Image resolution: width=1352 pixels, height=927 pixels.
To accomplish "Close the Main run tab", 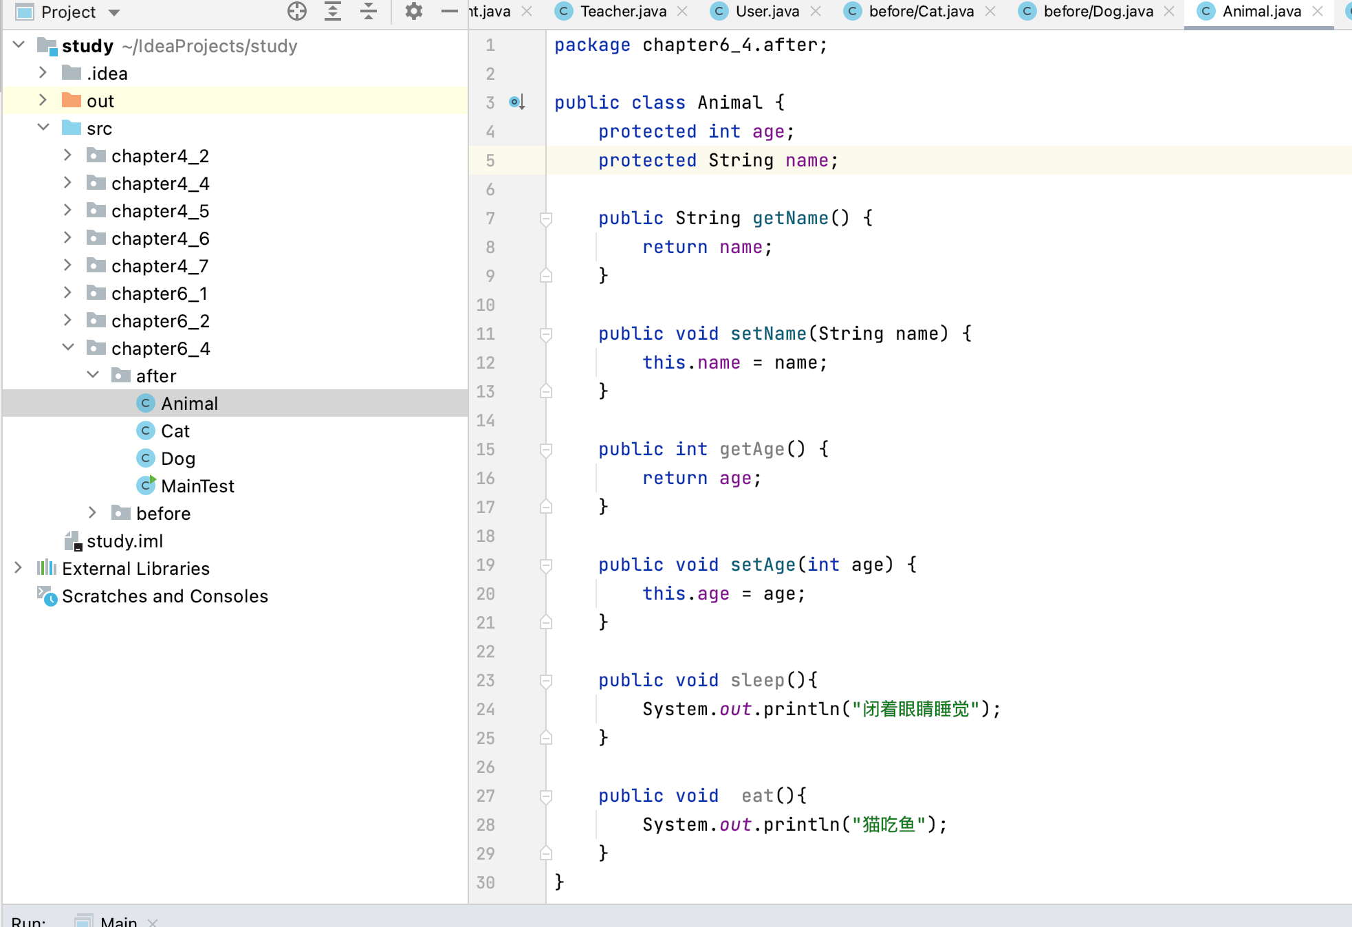I will (153, 922).
